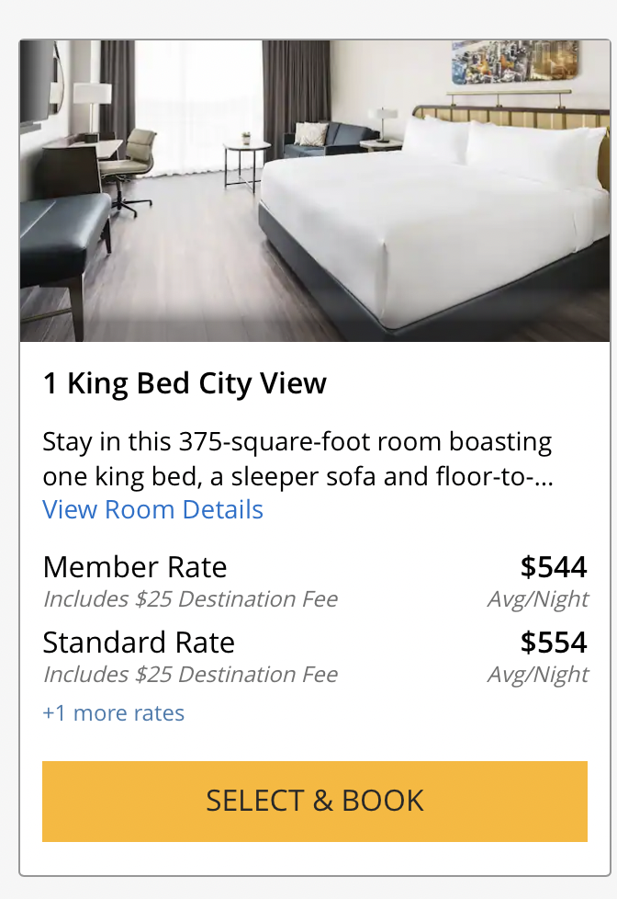Click the SELECT & BOOK button
This screenshot has width=617, height=899.
[x=315, y=801]
